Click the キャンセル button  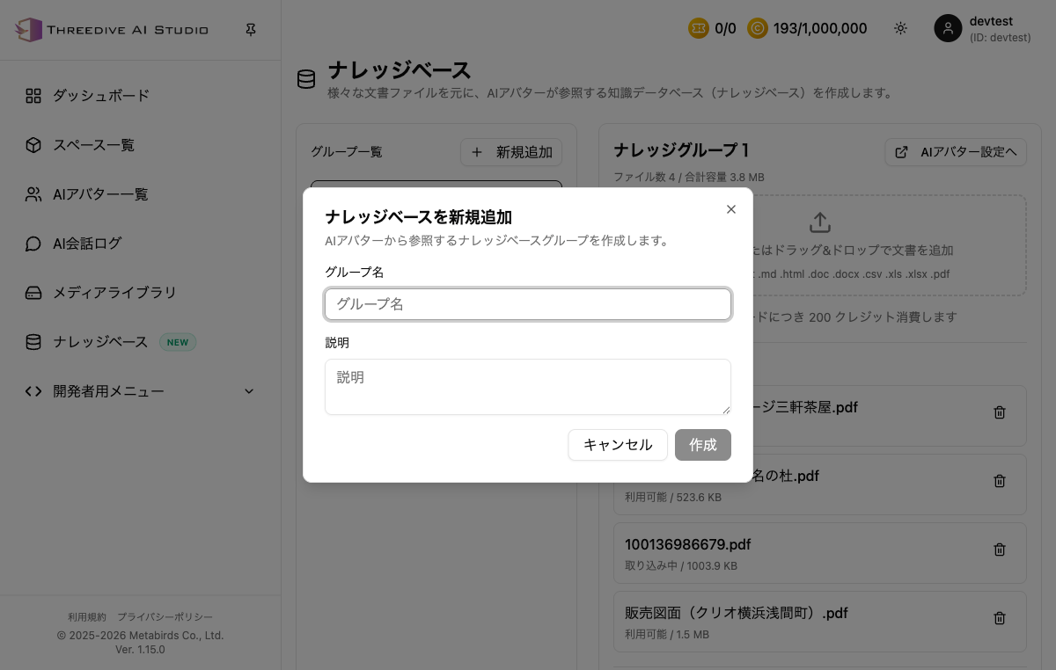[618, 445]
